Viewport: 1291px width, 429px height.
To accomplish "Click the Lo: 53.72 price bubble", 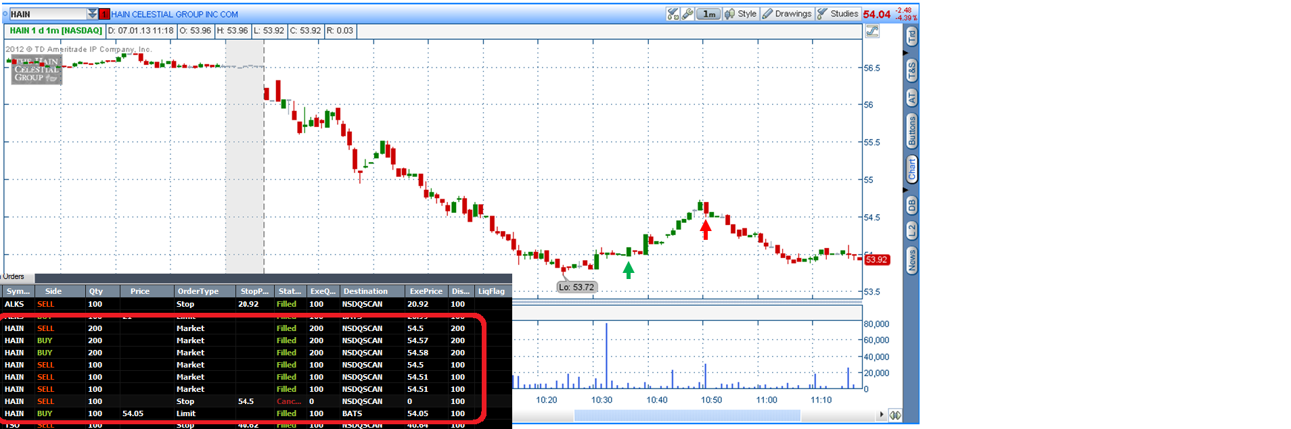I will pyautogui.click(x=576, y=287).
